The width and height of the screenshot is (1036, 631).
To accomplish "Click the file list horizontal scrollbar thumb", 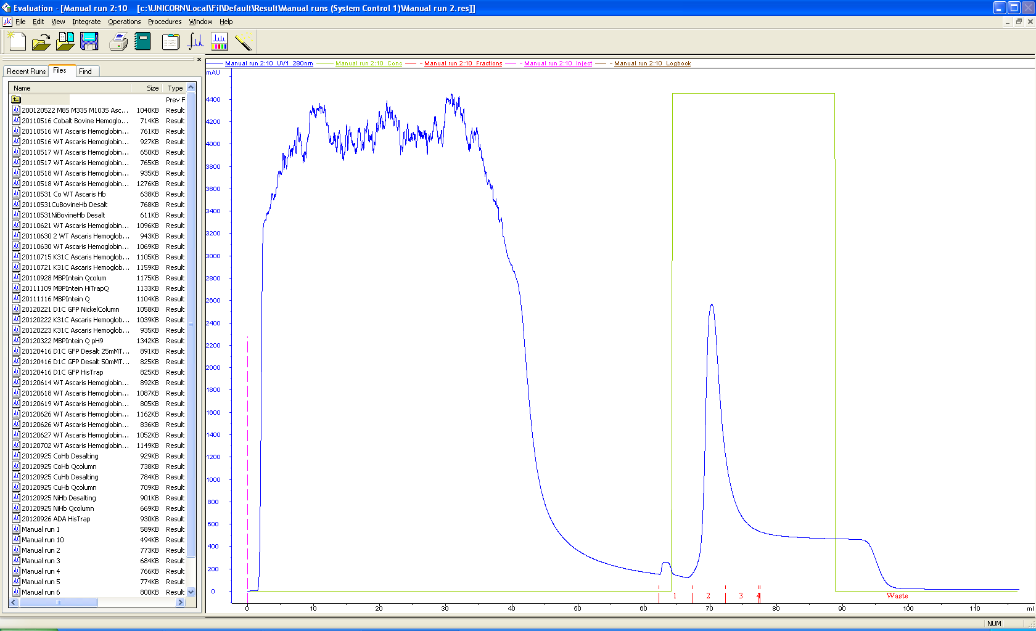I will pyautogui.click(x=59, y=603).
